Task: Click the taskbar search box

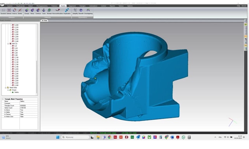Action: [75, 137]
